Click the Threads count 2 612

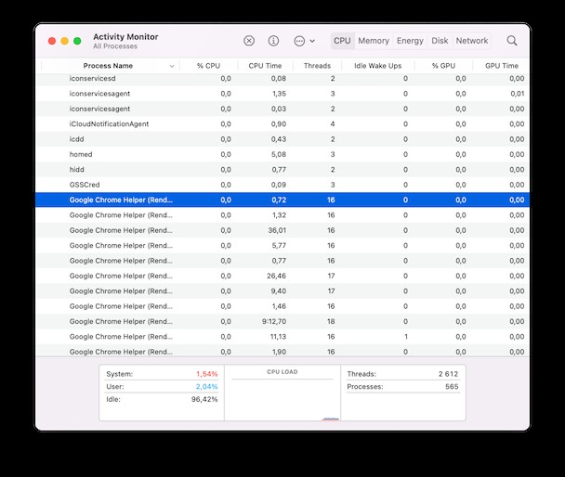point(448,374)
